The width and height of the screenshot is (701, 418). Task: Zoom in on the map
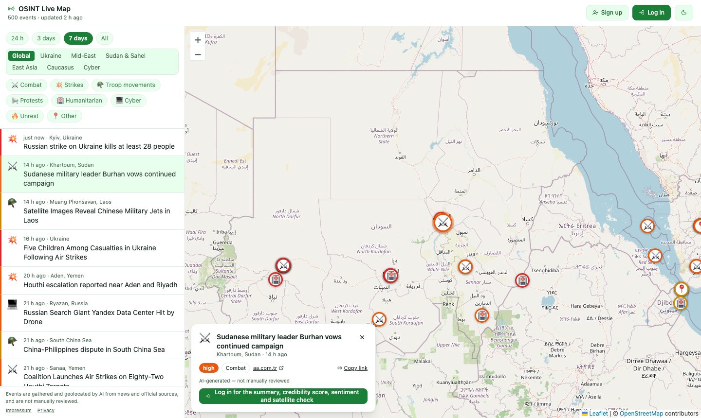pos(198,40)
